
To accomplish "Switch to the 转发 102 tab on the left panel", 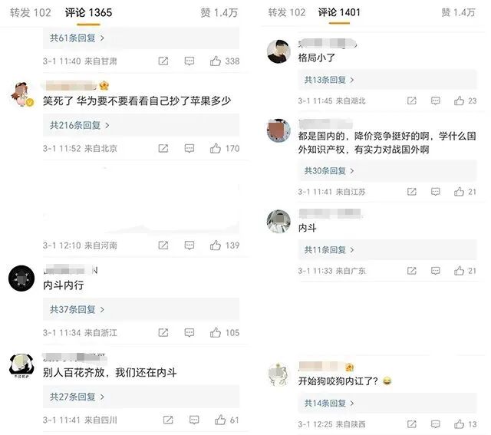I will coord(31,12).
